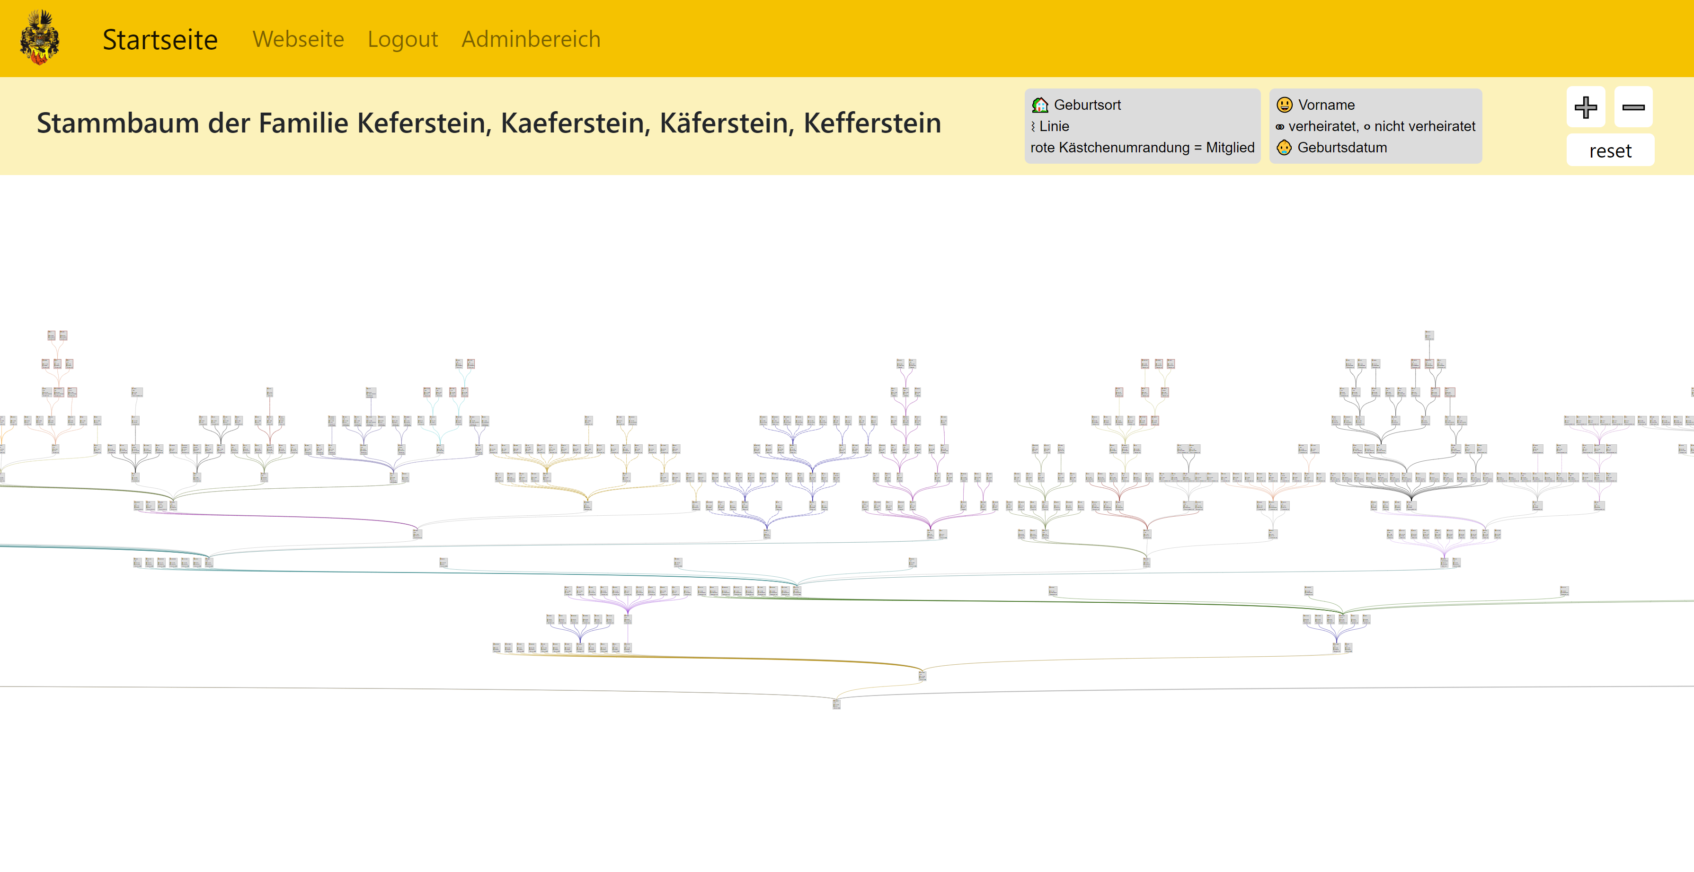Image resolution: width=1694 pixels, height=872 pixels.
Task: Click the house icon beside Geburtsort
Action: pos(1040,105)
